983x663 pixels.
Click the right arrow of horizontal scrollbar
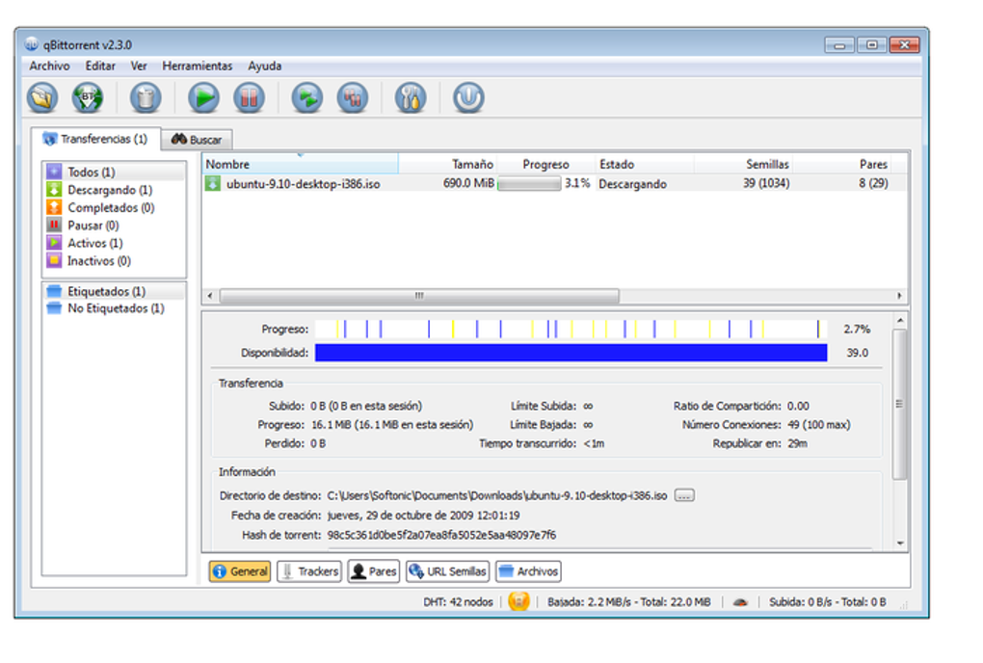899,295
